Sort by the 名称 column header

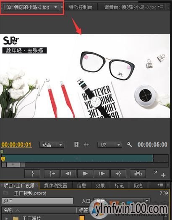coord(8,210)
